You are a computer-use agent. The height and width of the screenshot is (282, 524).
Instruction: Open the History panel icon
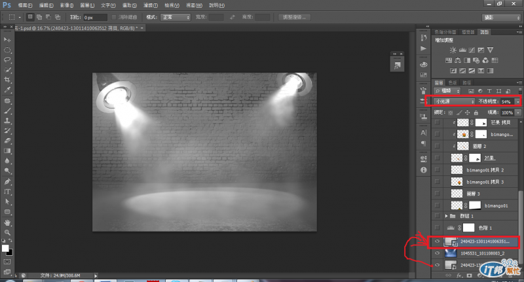click(x=424, y=37)
